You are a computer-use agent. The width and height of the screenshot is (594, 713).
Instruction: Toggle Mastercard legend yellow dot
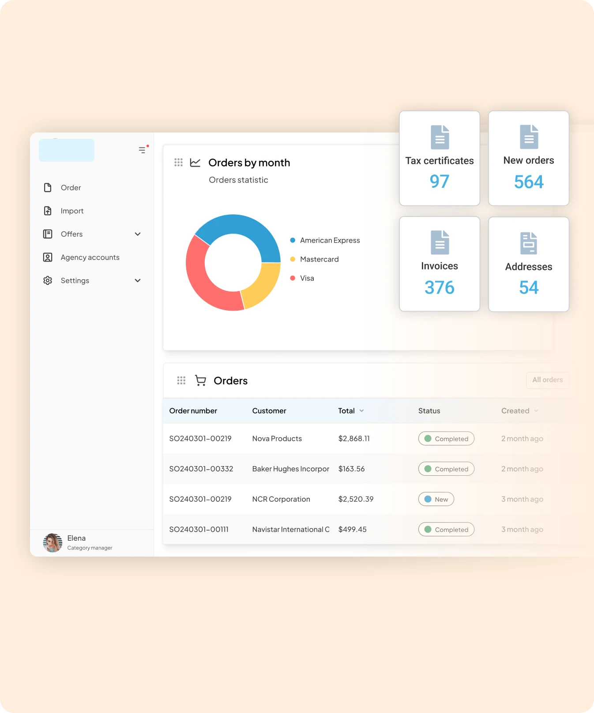click(x=293, y=259)
